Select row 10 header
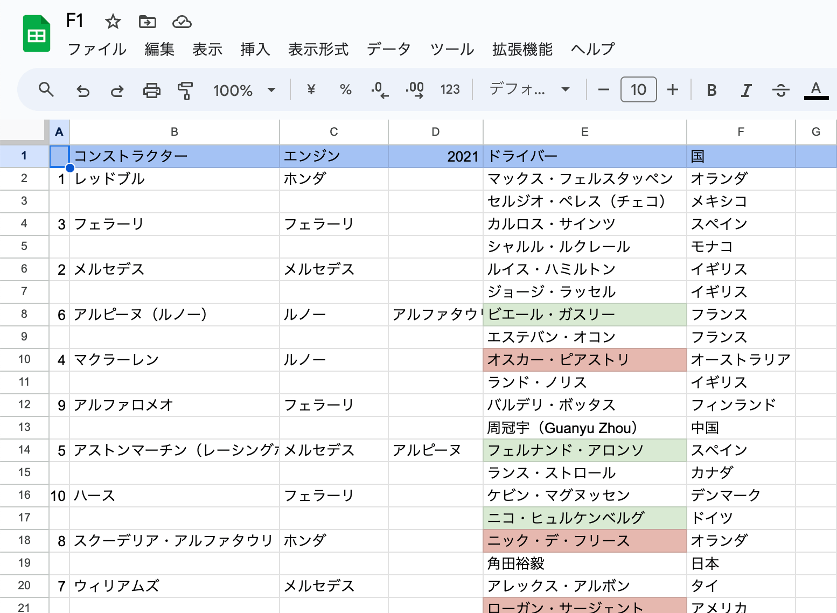Viewport: 837px width, 613px height. 24,359
